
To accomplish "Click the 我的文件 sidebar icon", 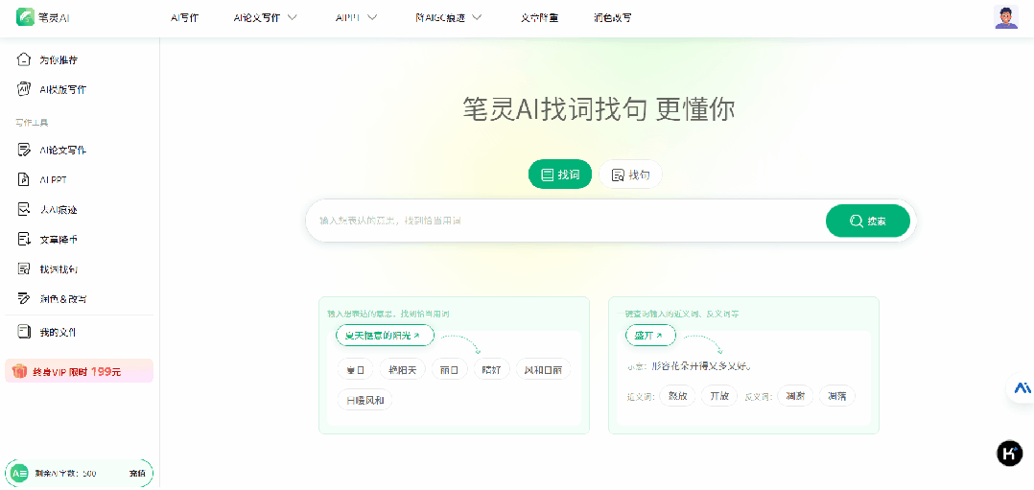I will 24,332.
